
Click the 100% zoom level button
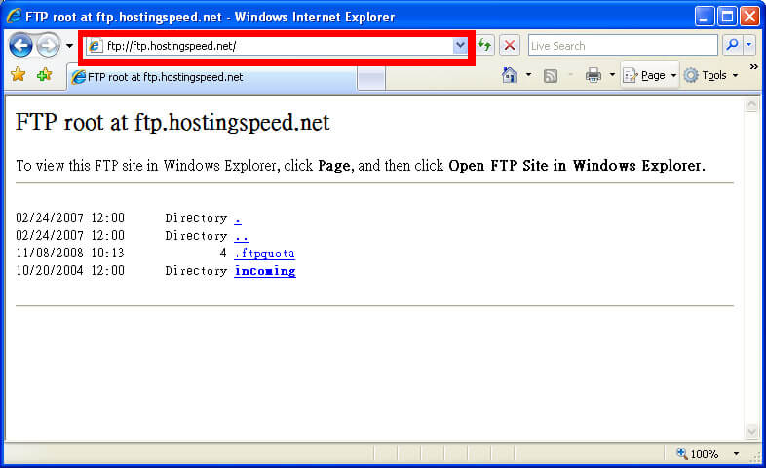[697, 454]
